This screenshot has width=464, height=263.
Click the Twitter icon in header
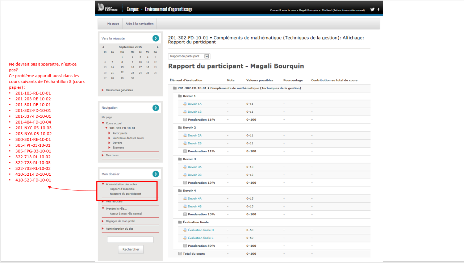pos(372,10)
